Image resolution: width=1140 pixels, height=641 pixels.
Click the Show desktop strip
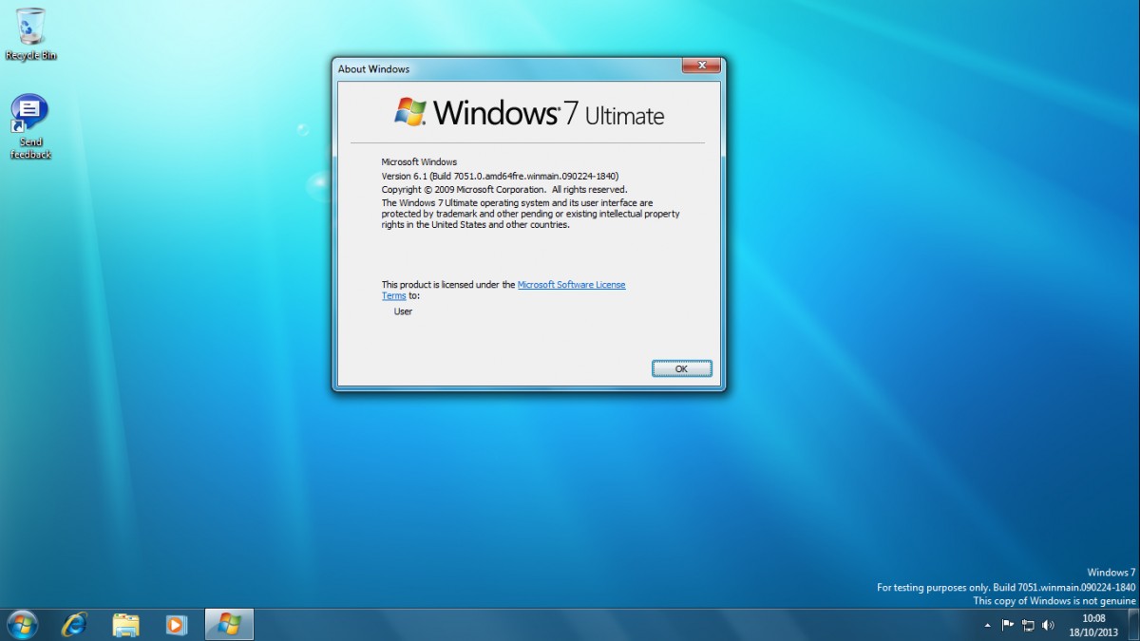[x=1133, y=625]
